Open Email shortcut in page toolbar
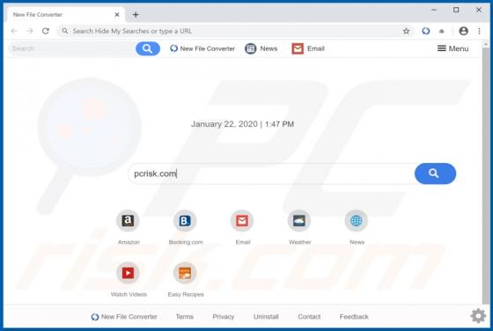The image size is (493, 331). tap(308, 48)
